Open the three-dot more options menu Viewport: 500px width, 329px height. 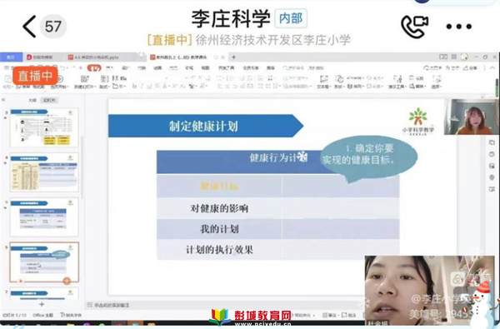(458, 27)
